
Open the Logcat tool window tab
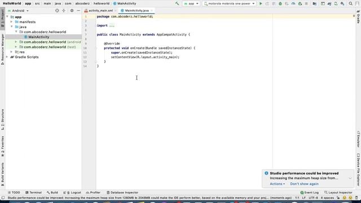click(72, 192)
